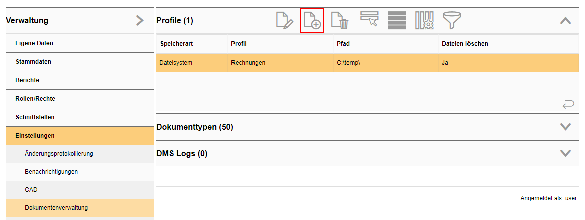Open the Schnittstellen menu entry
This screenshot has width=585, height=220.
click(x=35, y=117)
